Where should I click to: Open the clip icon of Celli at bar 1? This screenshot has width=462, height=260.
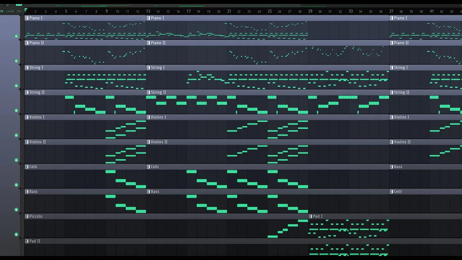[x=27, y=167]
